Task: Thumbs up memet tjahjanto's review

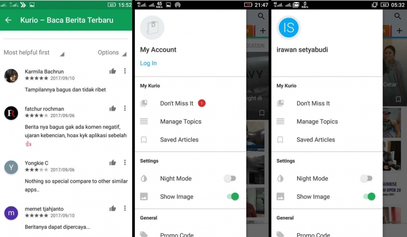Action: [x=113, y=208]
